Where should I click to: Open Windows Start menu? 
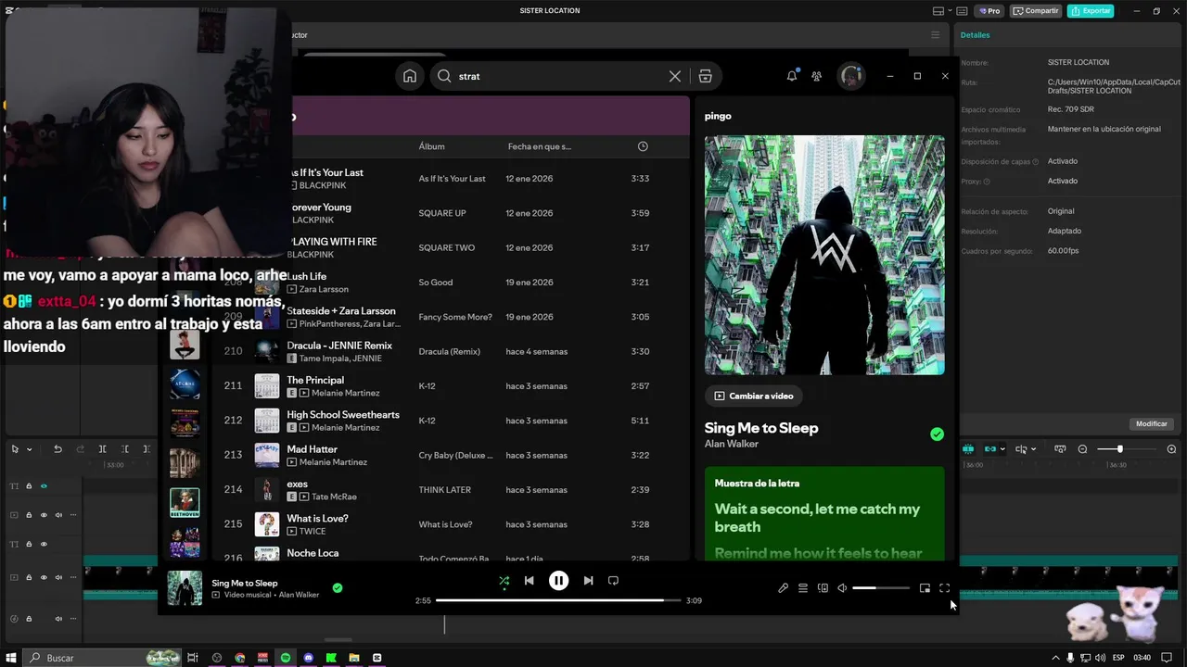pyautogui.click(x=11, y=658)
